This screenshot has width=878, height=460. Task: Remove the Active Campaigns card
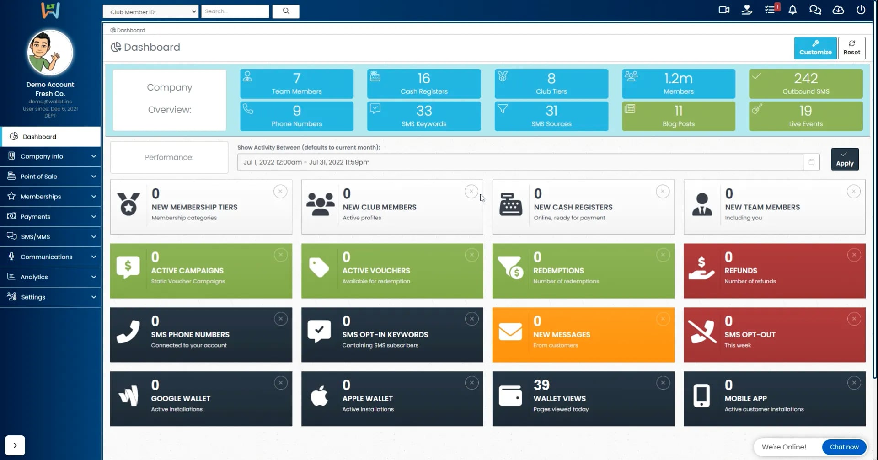[281, 255]
